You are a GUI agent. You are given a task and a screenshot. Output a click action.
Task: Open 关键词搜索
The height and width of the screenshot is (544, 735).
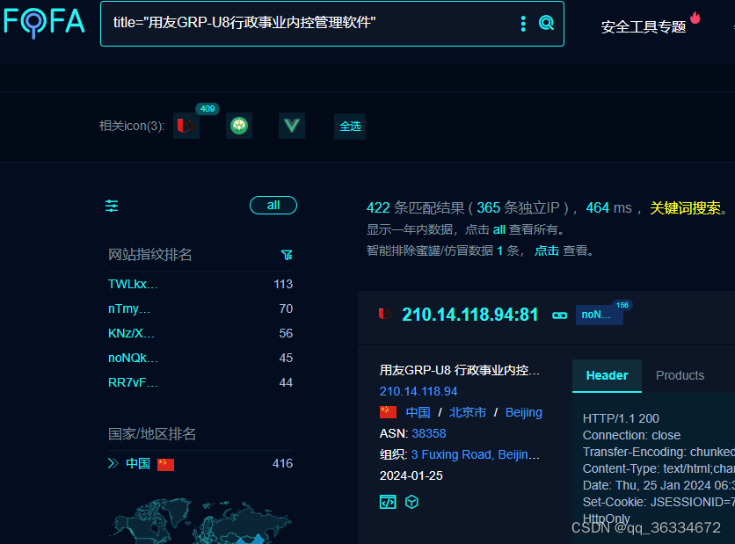point(688,207)
